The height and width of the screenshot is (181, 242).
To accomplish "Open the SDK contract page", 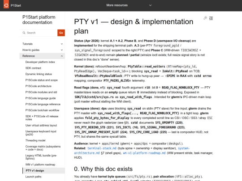I will (33, 68).
